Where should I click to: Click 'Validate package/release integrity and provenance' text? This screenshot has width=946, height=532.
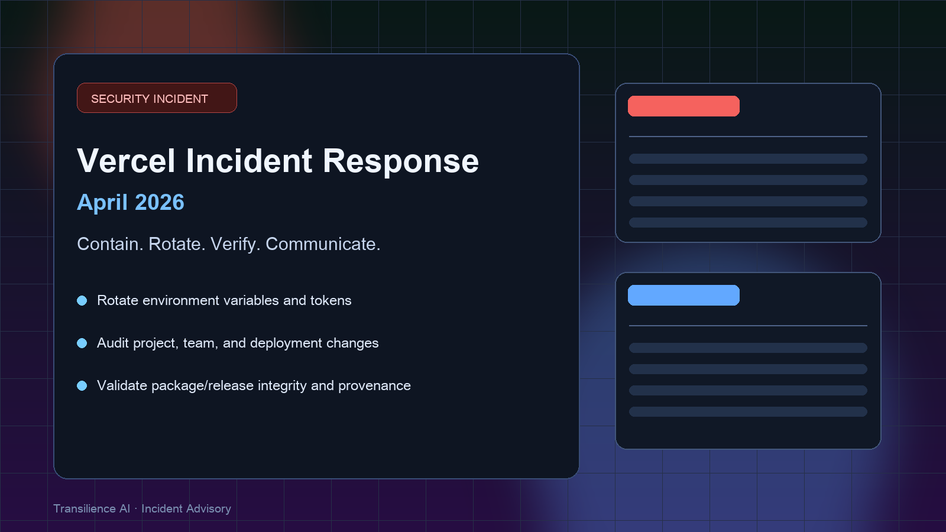pos(254,385)
